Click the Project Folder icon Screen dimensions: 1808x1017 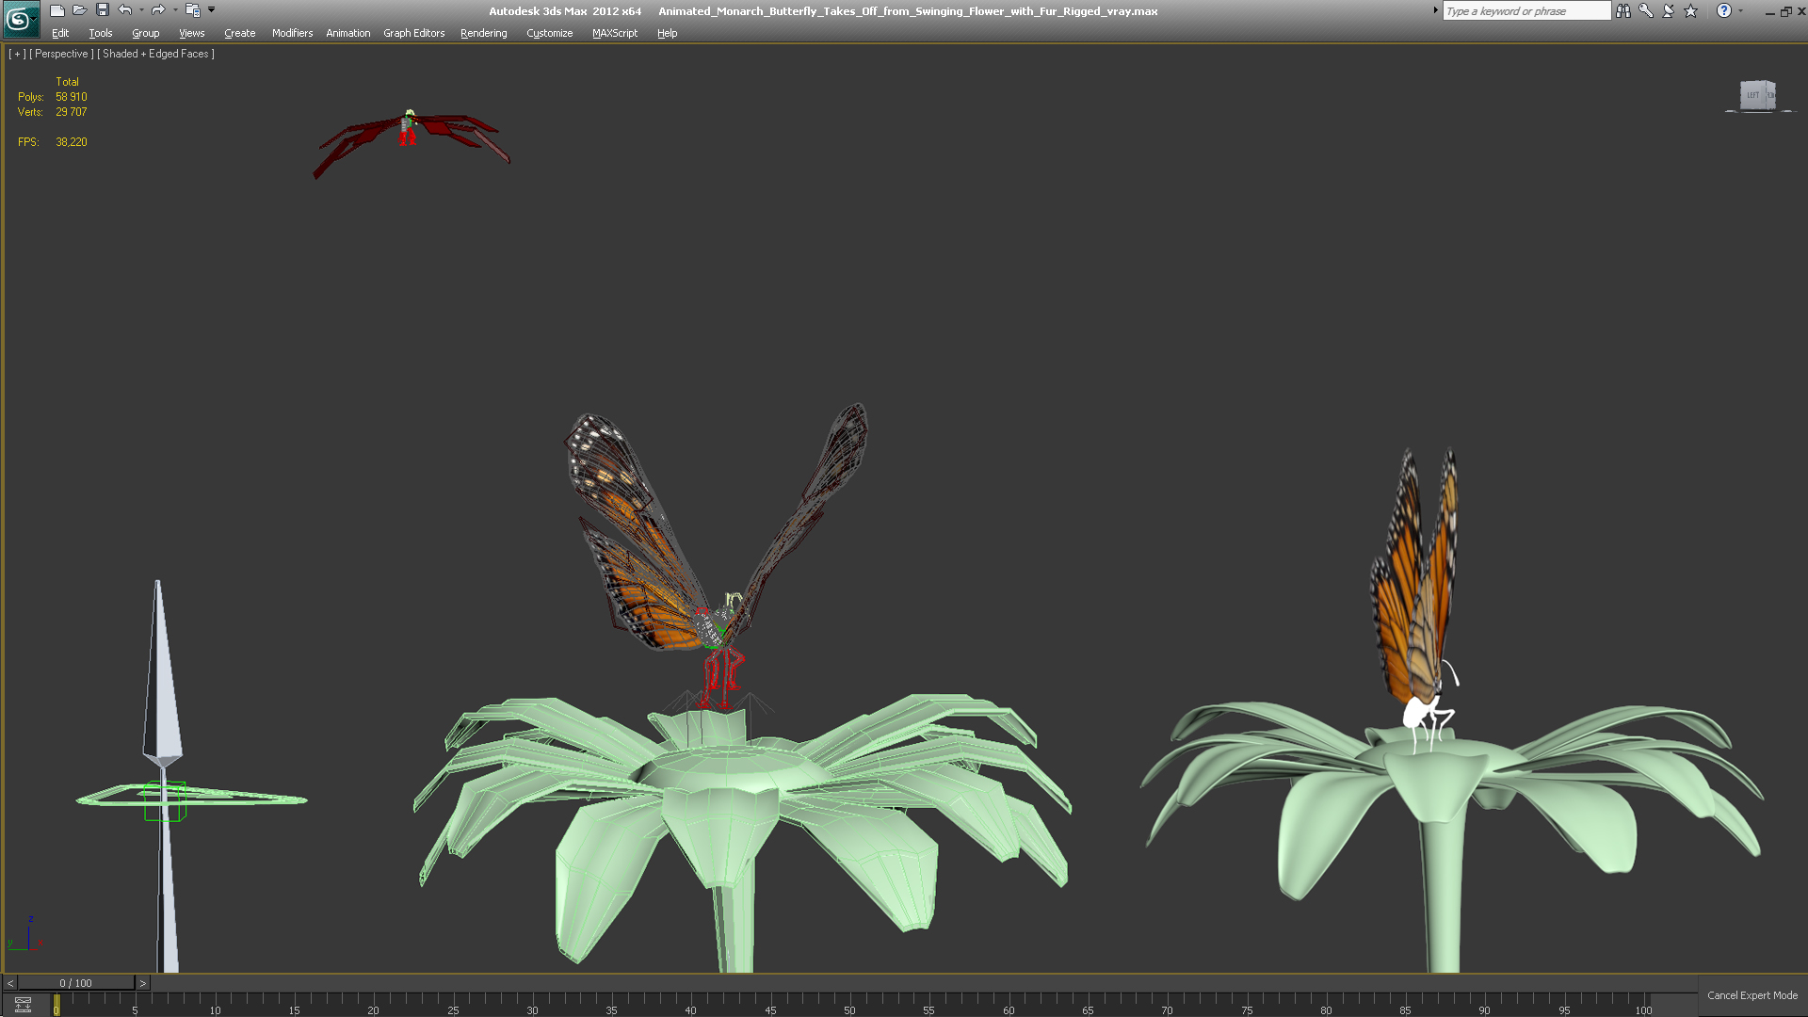coord(192,10)
